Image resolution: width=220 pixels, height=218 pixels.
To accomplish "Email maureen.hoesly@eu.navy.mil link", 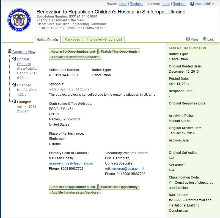I will tap(71, 163).
